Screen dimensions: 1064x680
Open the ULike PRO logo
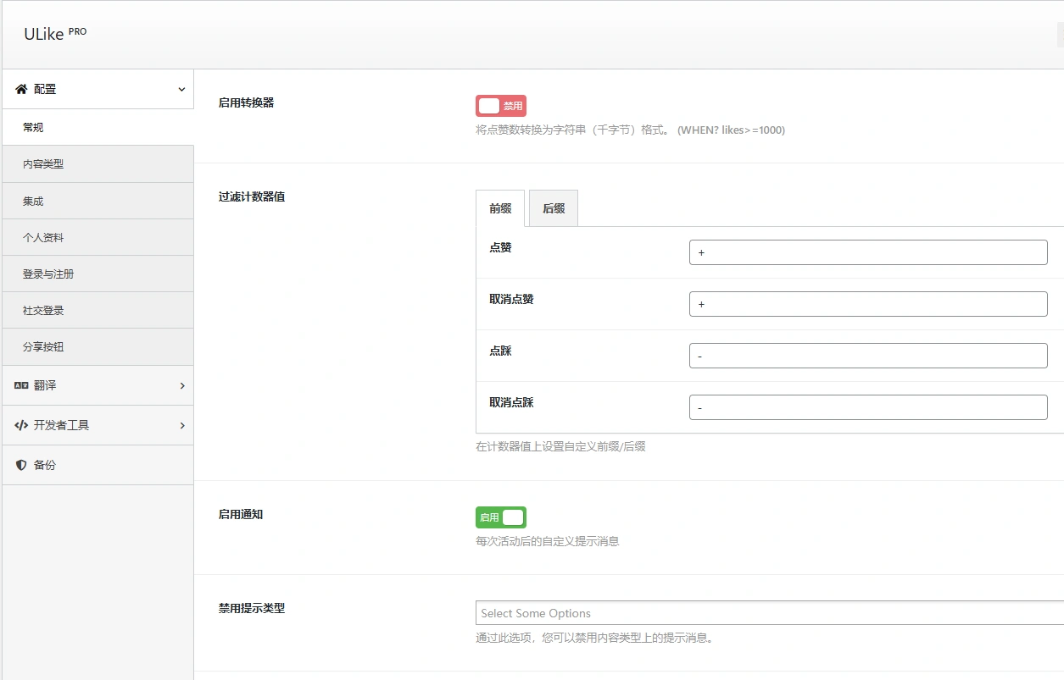tap(53, 33)
